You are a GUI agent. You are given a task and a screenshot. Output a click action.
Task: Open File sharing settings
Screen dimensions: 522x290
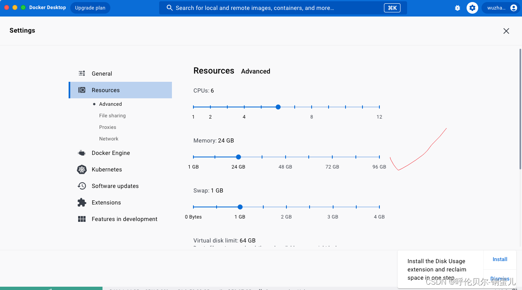point(112,116)
